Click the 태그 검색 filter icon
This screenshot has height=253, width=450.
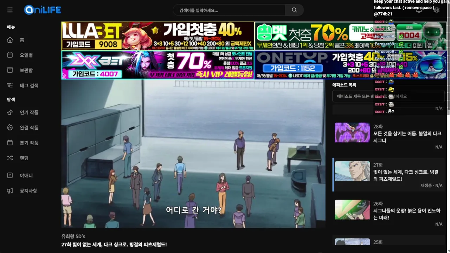click(x=10, y=85)
